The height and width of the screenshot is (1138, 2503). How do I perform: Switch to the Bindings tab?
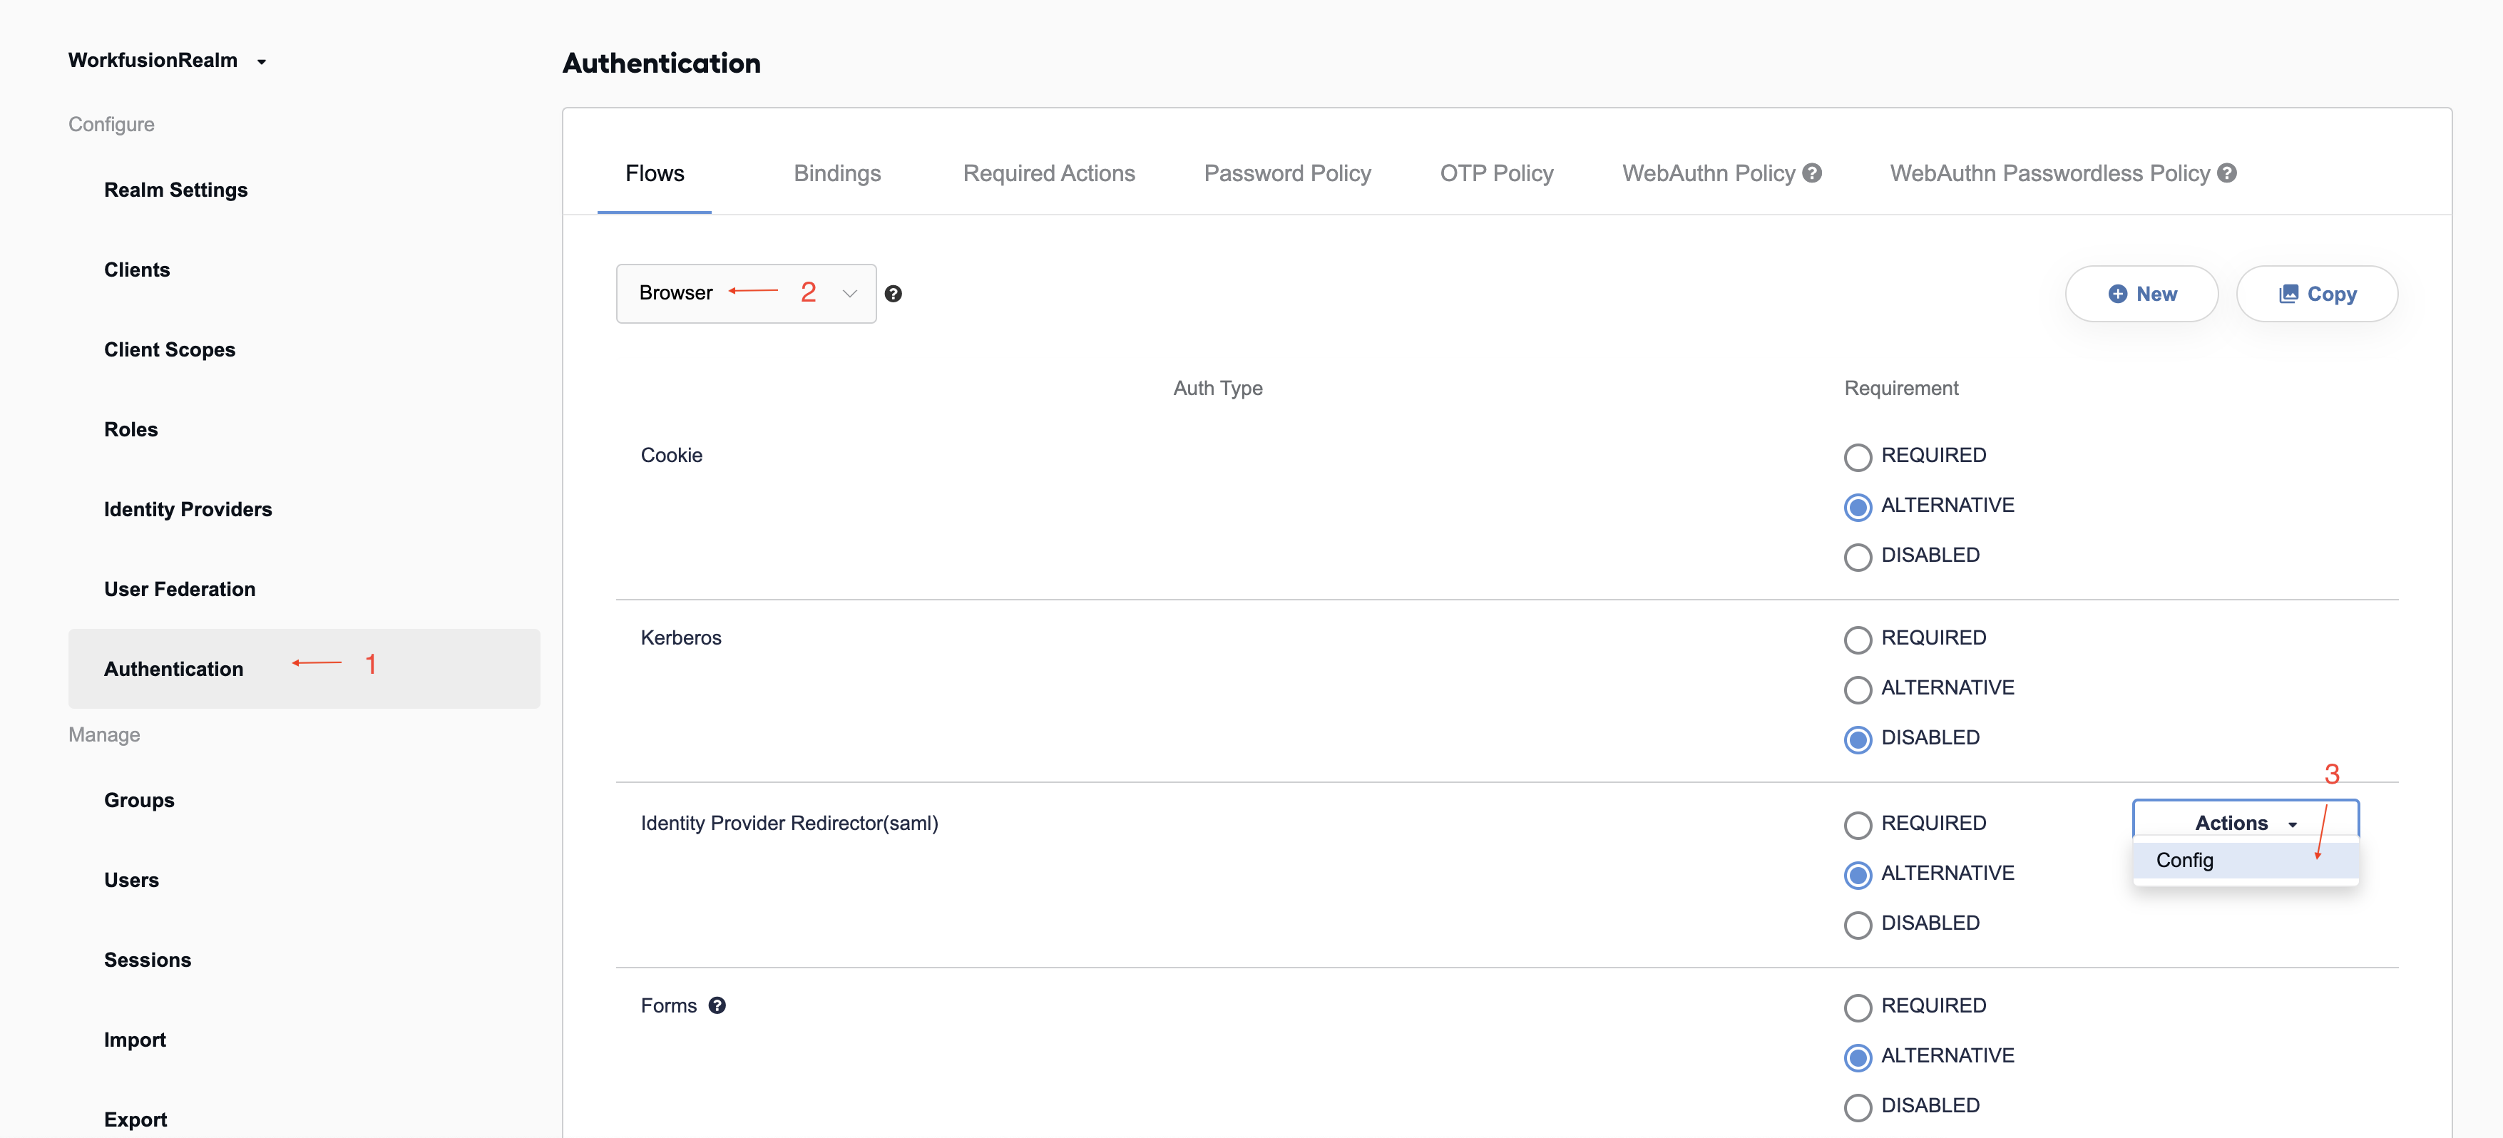click(836, 173)
